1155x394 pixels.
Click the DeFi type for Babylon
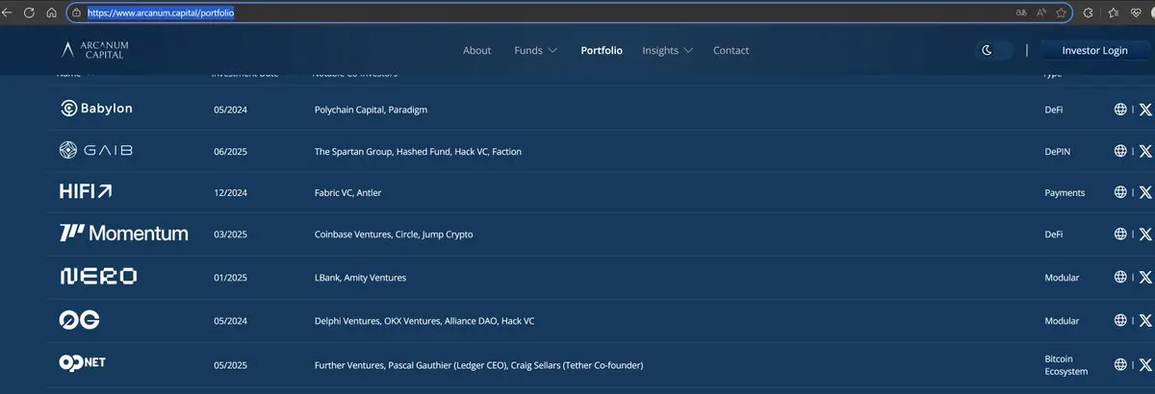[1054, 111]
